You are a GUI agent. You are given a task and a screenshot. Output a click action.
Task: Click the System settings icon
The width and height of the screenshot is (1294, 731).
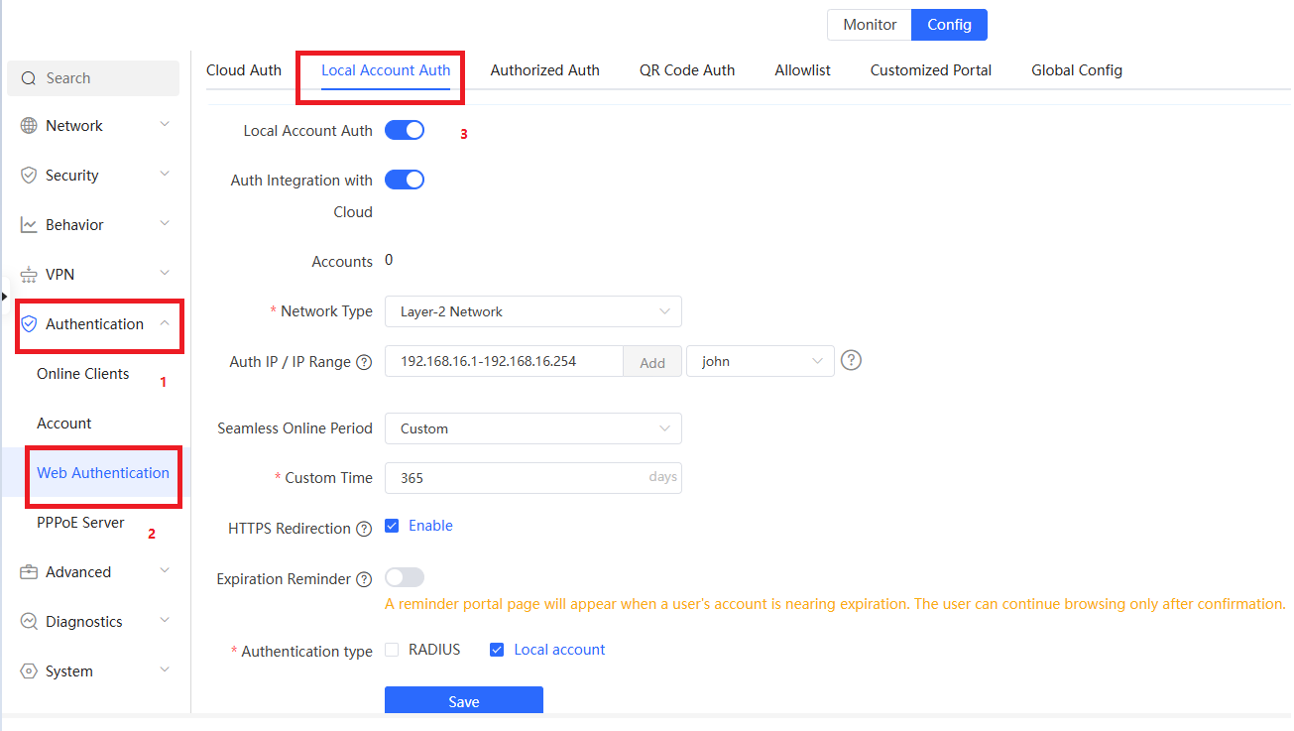[x=29, y=671]
